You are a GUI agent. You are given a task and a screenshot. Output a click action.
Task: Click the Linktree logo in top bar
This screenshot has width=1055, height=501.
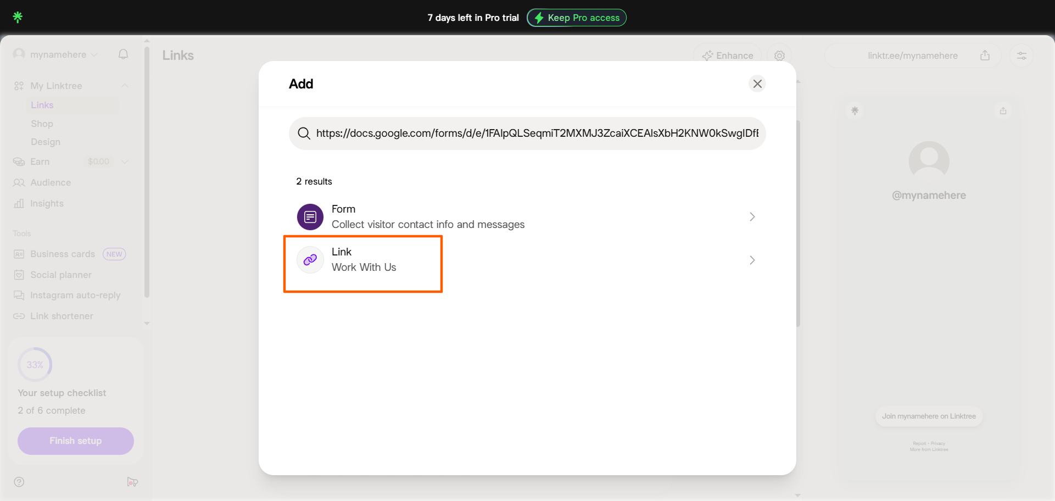pos(18,17)
